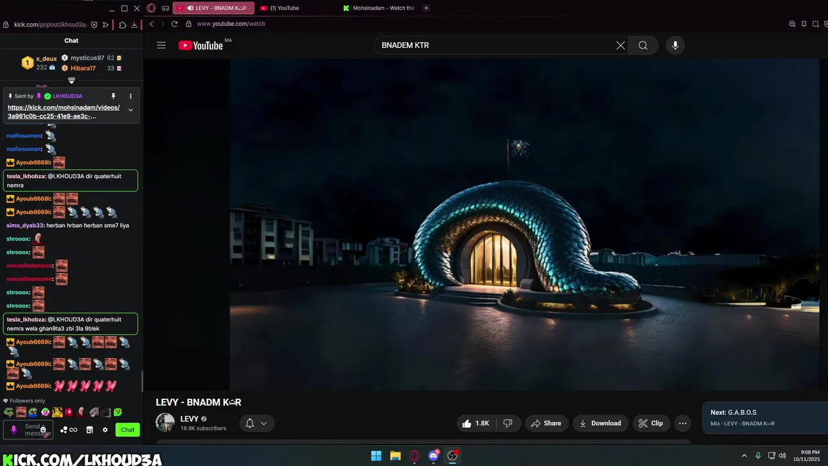Like the video with 1.8K likes
This screenshot has height=466, width=828.
tap(475, 423)
